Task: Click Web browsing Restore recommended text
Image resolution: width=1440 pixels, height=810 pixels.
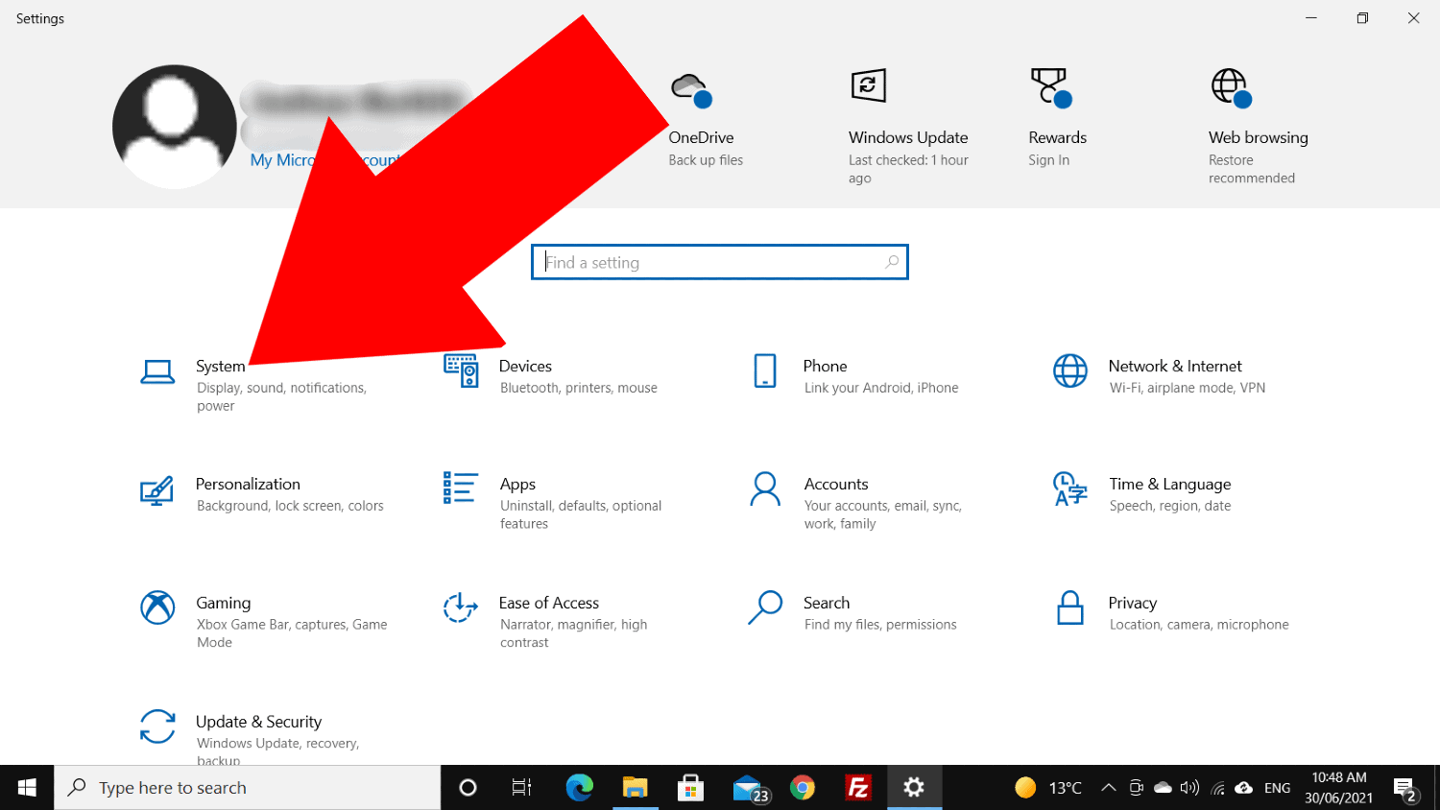Action: pyautogui.click(x=1252, y=169)
